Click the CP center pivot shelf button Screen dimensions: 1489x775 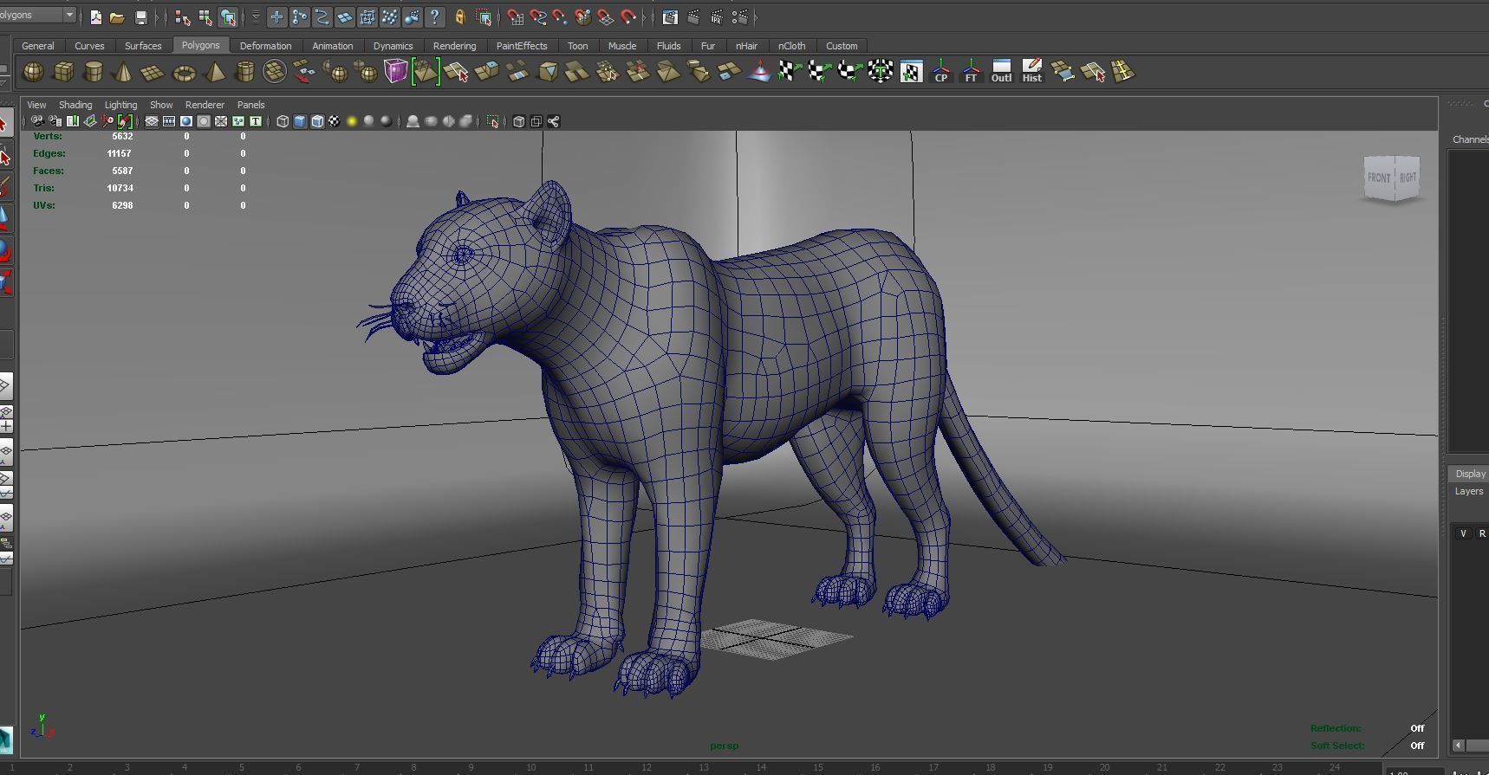940,72
